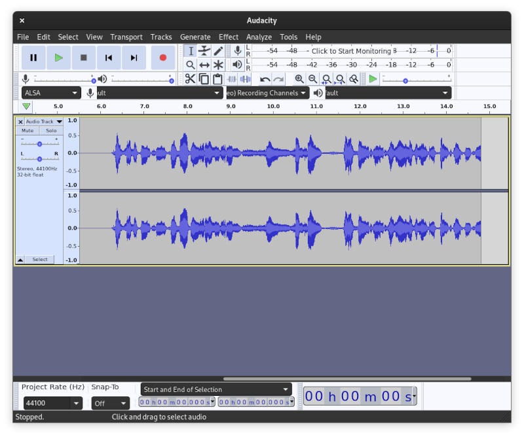
Task: Activate the Multi-tool mode
Action: pos(217,63)
